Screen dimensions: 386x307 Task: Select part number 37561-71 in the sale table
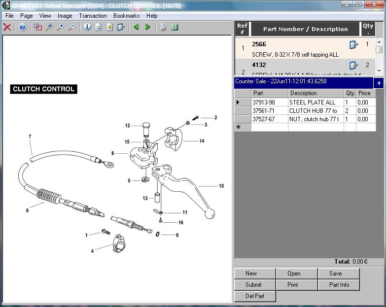(270, 111)
